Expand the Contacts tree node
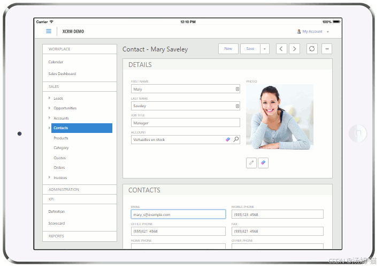Image resolution: width=383 pixels, height=268 pixels. [49, 128]
